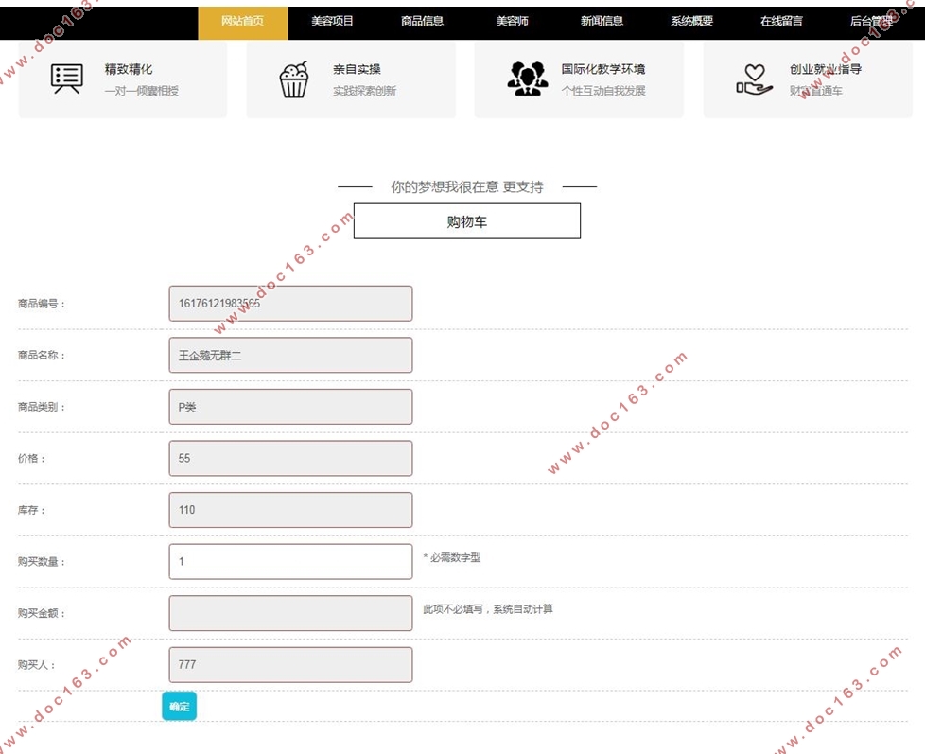Click the 库存： label
This screenshot has width=925, height=754.
(31, 510)
